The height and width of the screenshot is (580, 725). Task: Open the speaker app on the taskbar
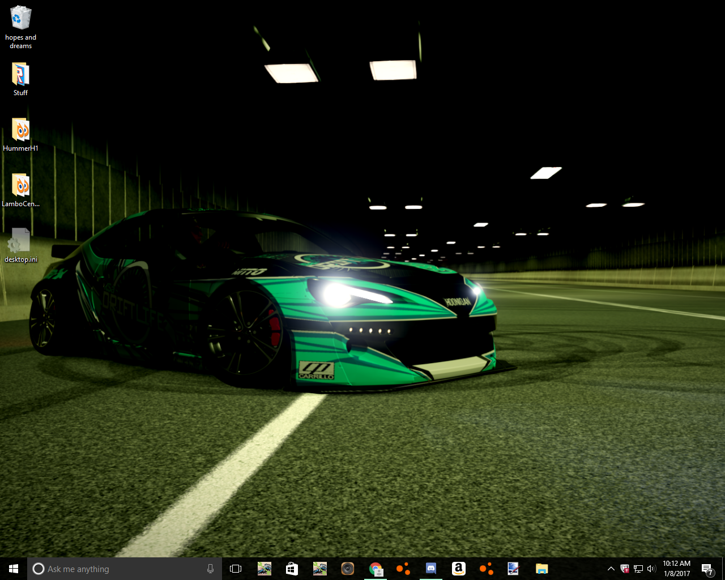[x=347, y=569]
